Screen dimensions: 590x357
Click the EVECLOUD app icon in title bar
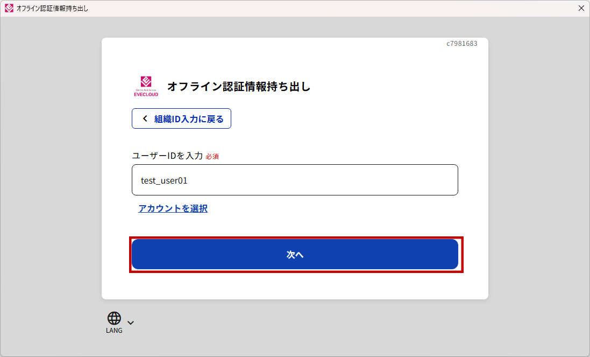(x=9, y=8)
